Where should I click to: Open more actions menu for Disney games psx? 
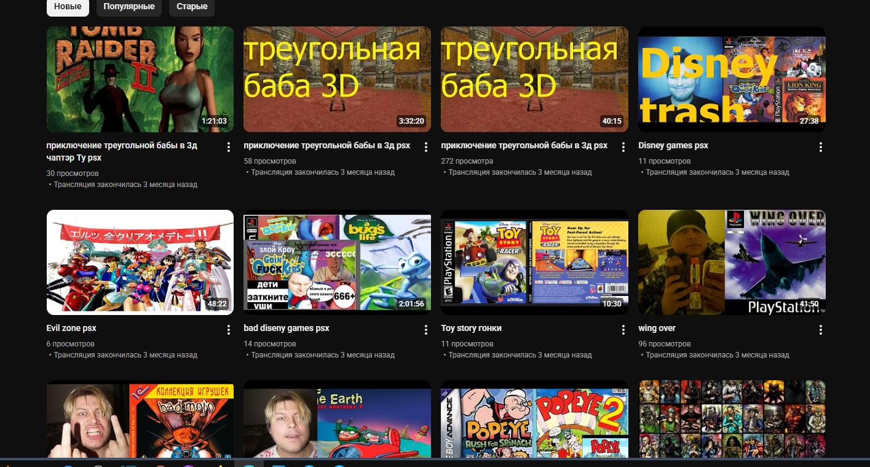[820, 147]
